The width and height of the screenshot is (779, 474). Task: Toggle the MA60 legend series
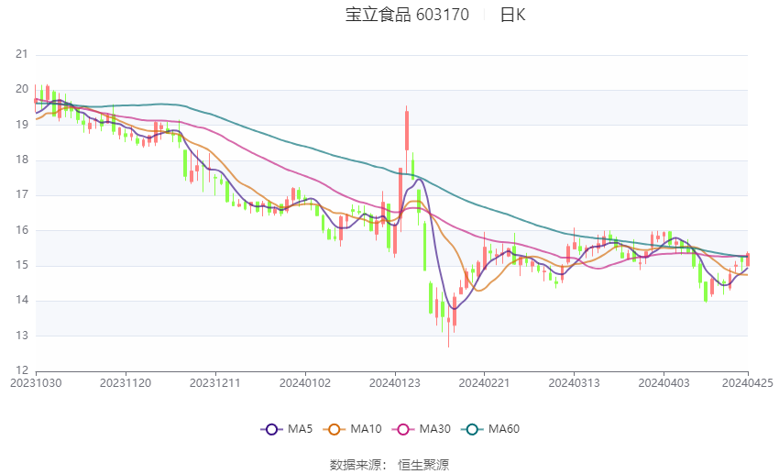coord(490,429)
